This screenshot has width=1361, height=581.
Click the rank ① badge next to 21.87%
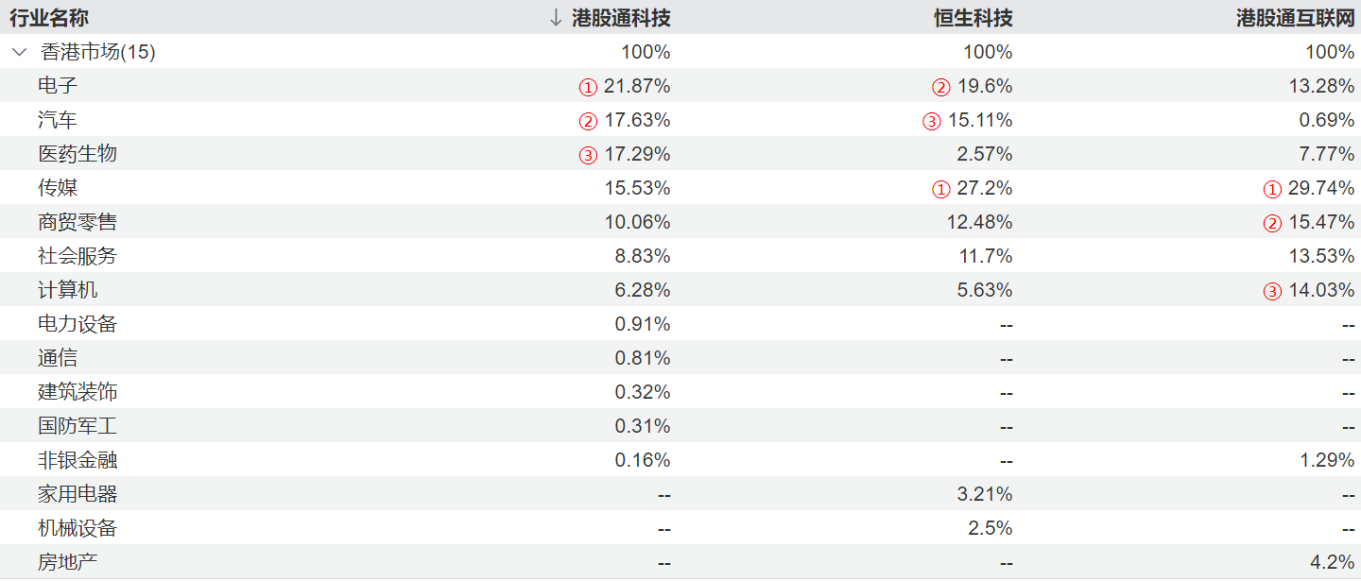pyautogui.click(x=588, y=87)
